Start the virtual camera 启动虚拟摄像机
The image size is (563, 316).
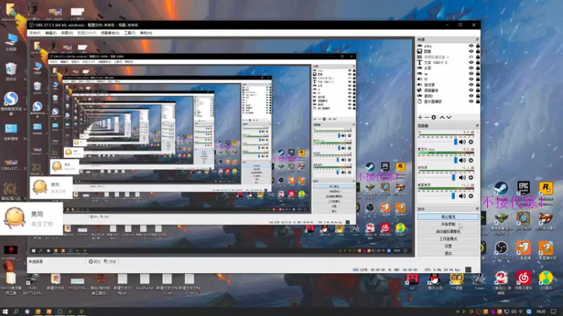tap(448, 232)
